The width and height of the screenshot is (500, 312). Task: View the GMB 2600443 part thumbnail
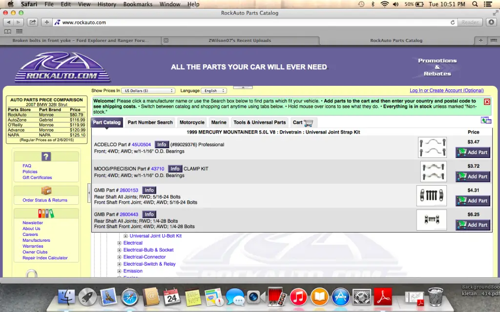tap(432, 220)
